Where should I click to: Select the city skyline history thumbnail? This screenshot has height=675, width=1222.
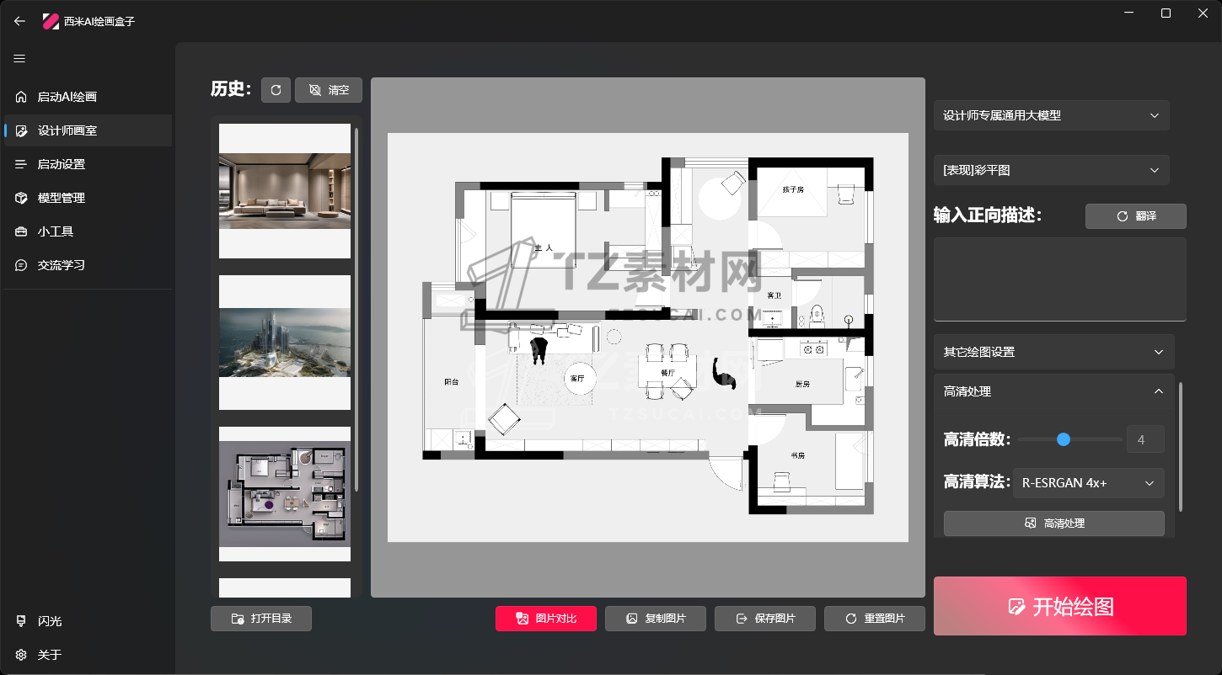pos(285,343)
